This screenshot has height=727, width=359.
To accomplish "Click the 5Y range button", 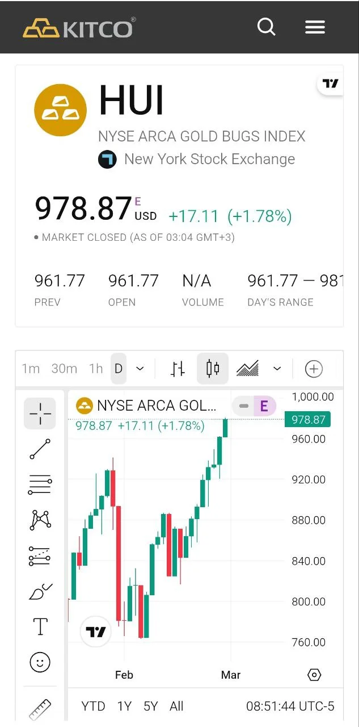I will 151,706.
